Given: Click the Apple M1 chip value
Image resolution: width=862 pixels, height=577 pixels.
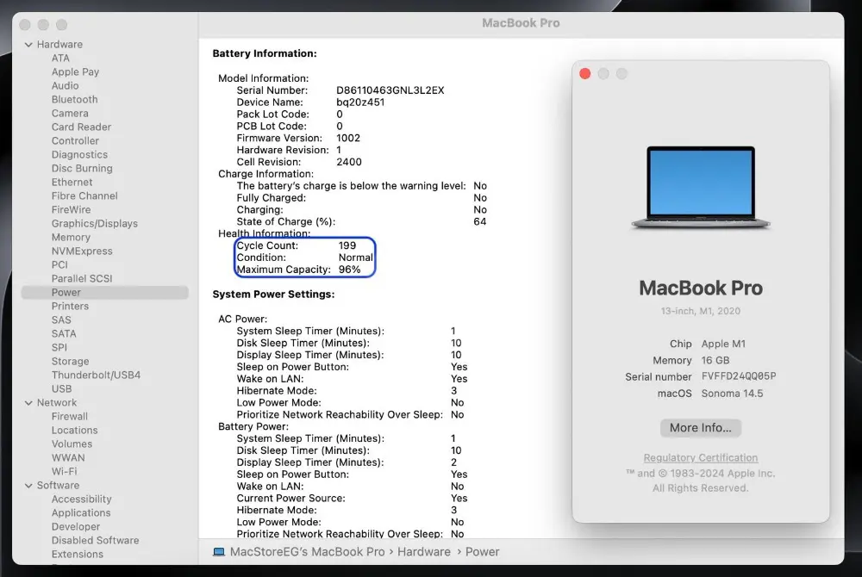Looking at the screenshot, I should tap(723, 344).
